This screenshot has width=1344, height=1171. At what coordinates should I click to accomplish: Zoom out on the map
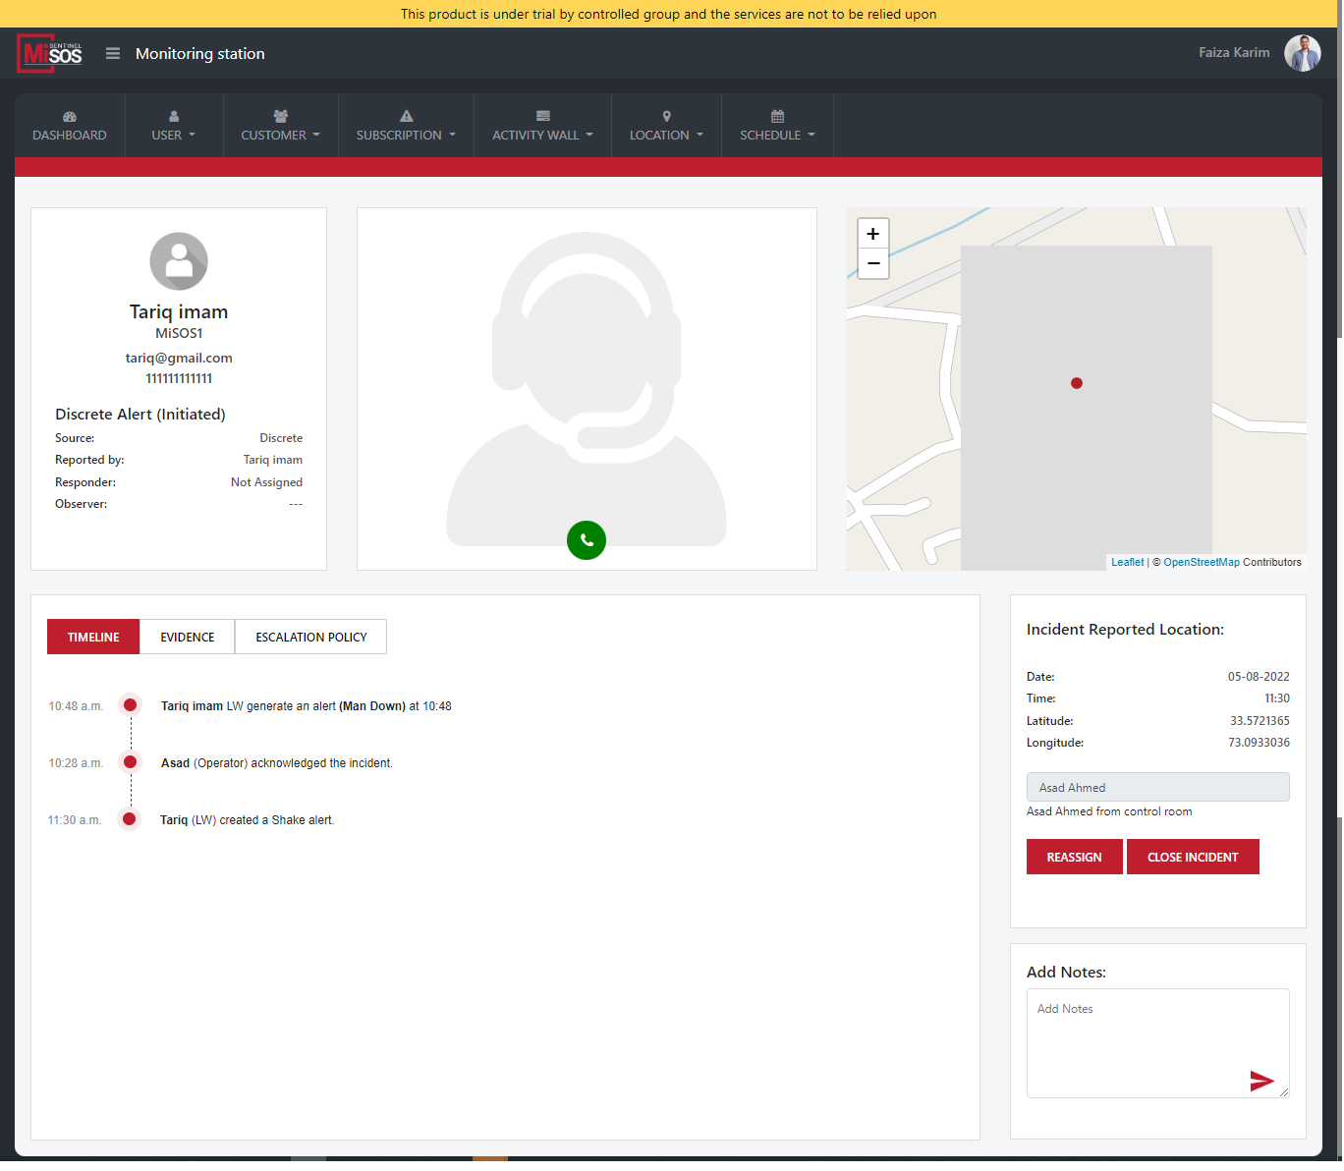(x=872, y=263)
